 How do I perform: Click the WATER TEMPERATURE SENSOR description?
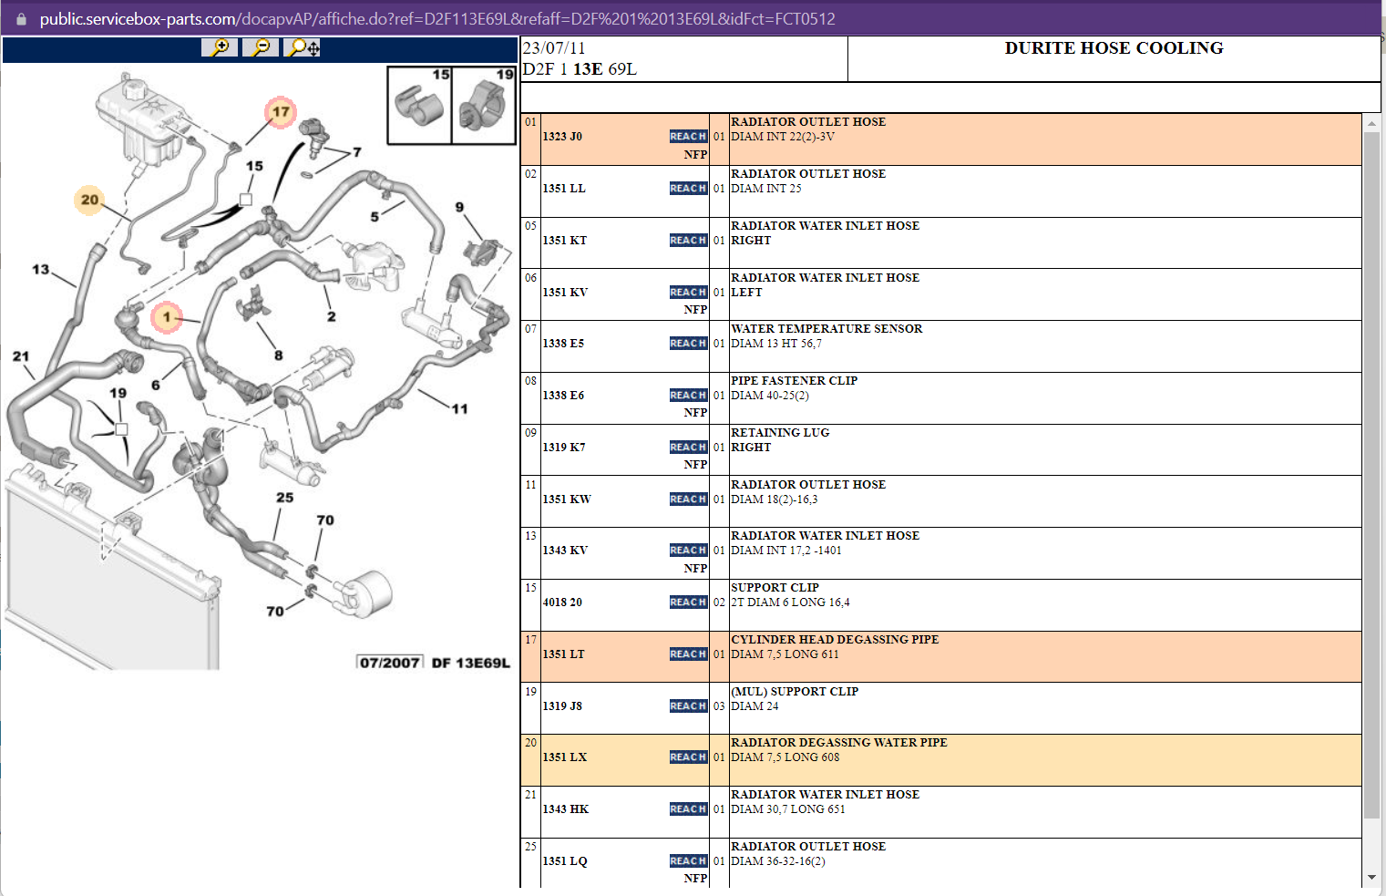pos(826,329)
